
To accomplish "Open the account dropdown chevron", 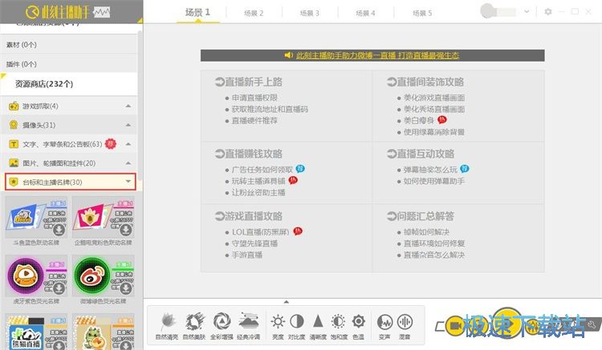I will click(x=527, y=11).
